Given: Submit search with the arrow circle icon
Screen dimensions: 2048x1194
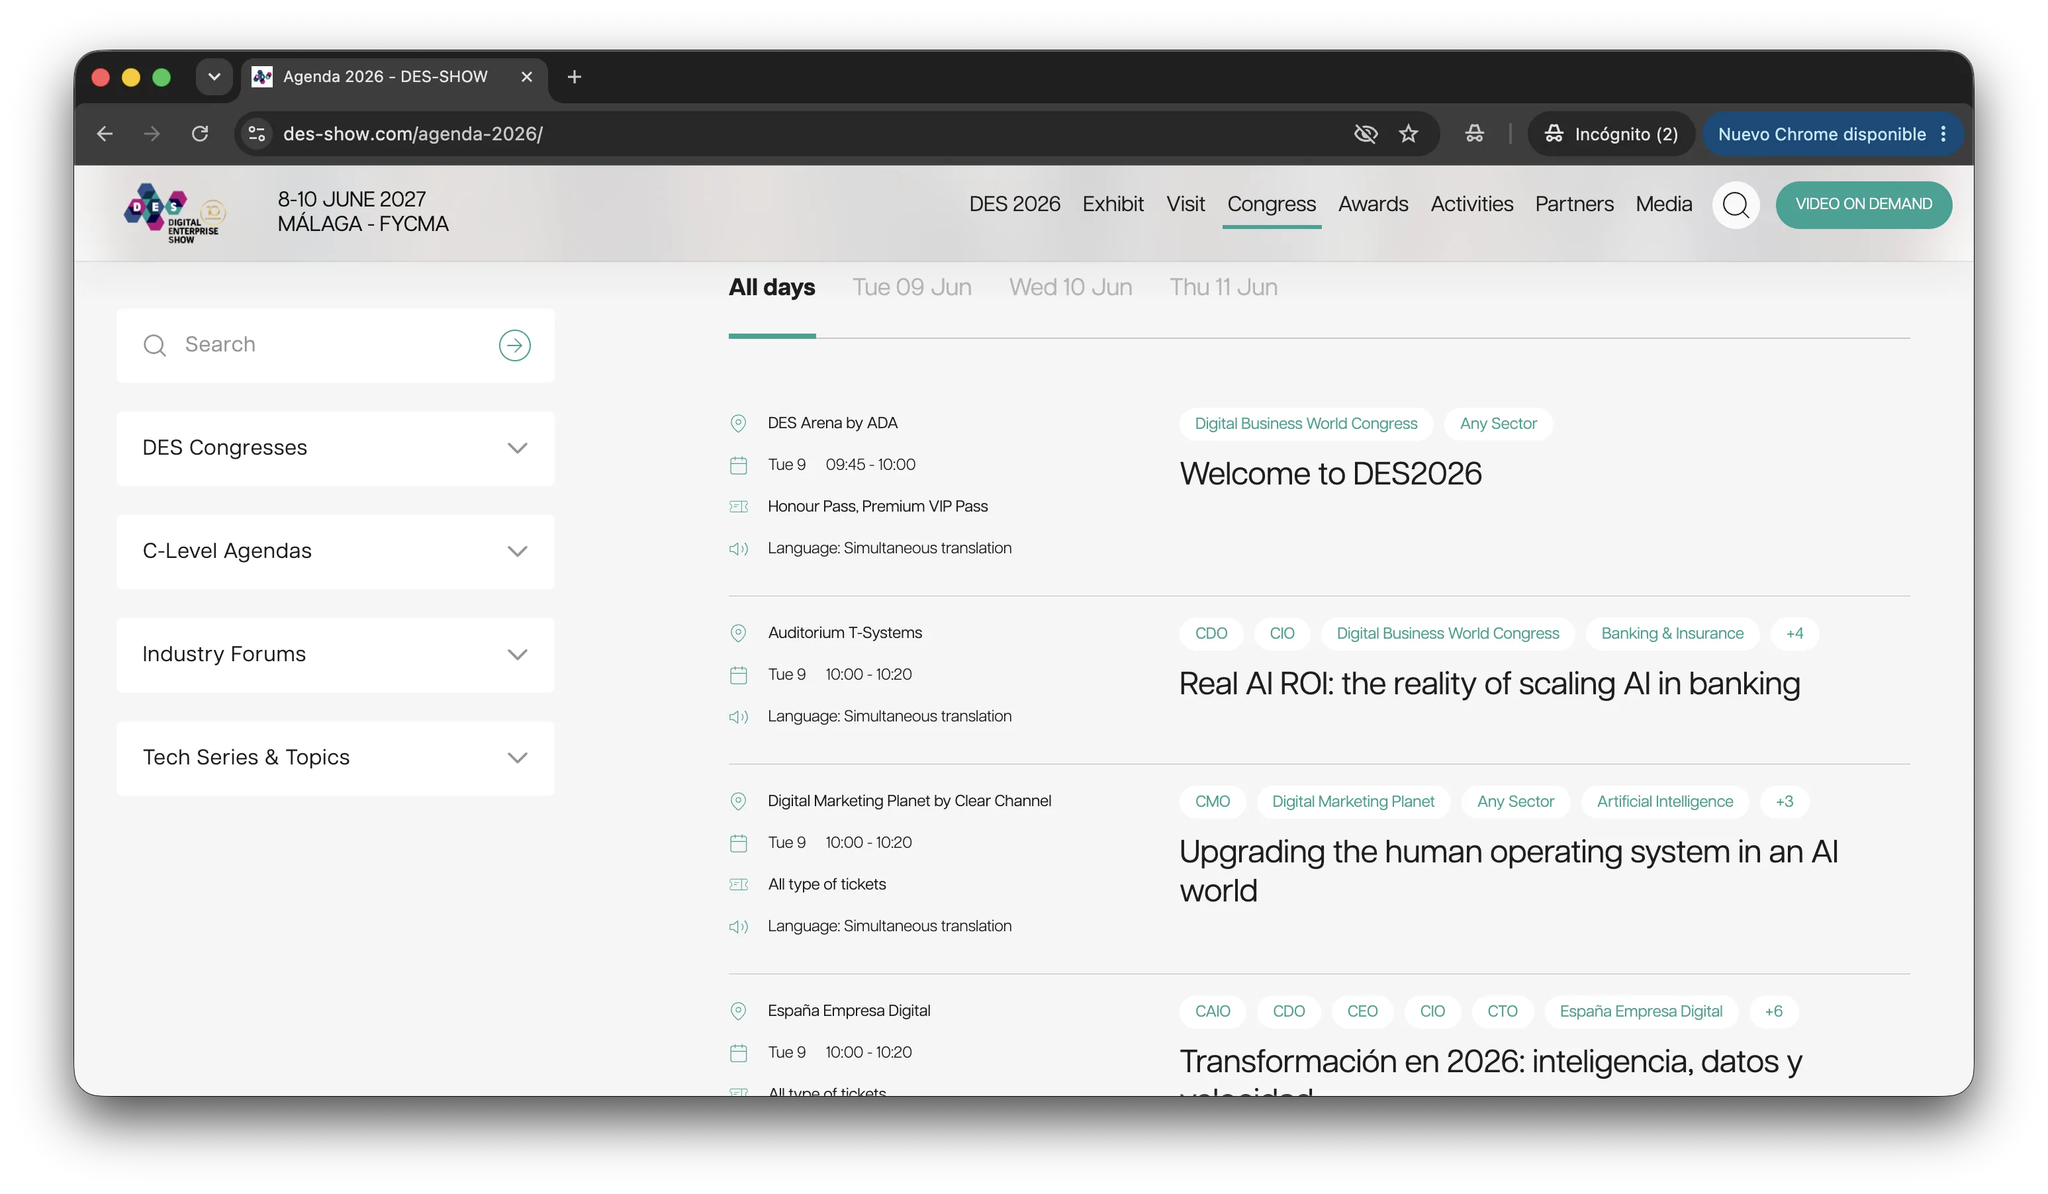Looking at the screenshot, I should pyautogui.click(x=515, y=345).
